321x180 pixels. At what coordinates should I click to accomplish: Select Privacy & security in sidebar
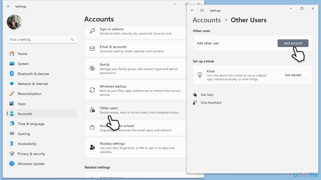click(31, 154)
